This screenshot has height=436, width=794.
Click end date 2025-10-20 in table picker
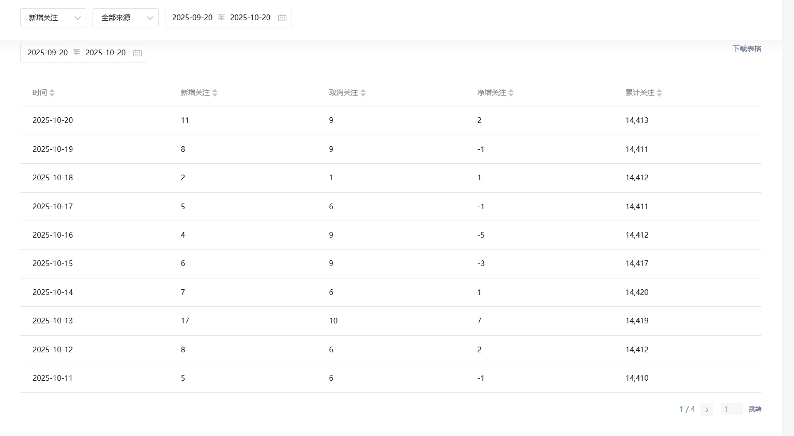105,53
